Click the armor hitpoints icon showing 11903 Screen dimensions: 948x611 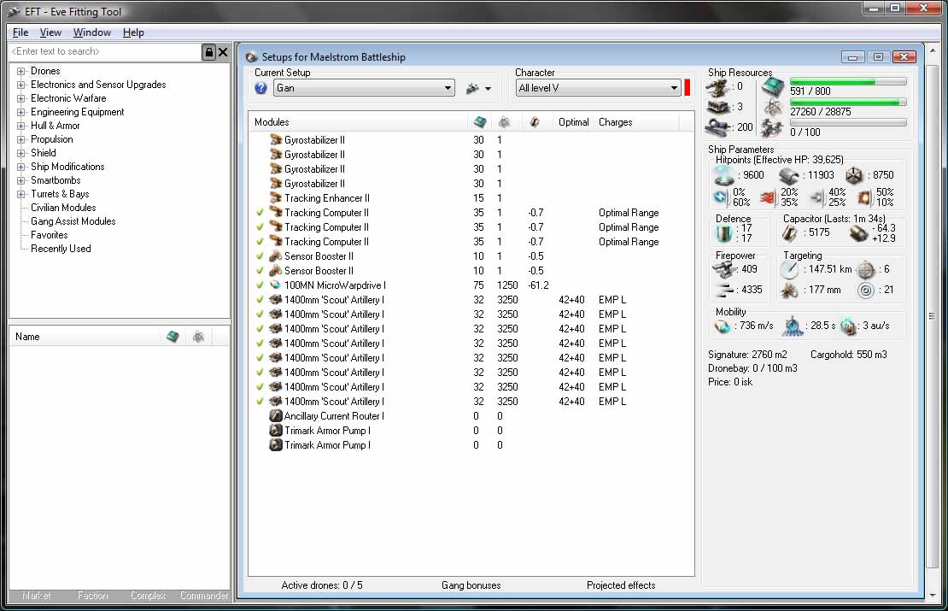point(788,175)
